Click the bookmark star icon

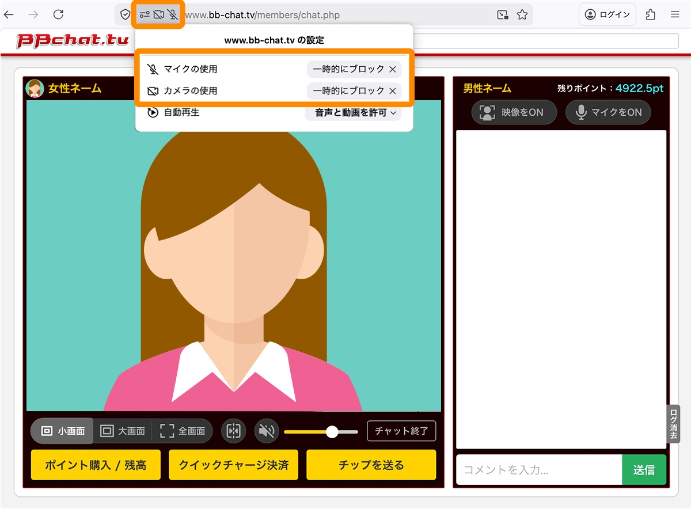(x=523, y=14)
